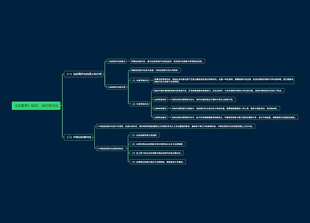
Task: Click the ③具有反复性 sub-node
Action: coord(160,117)
